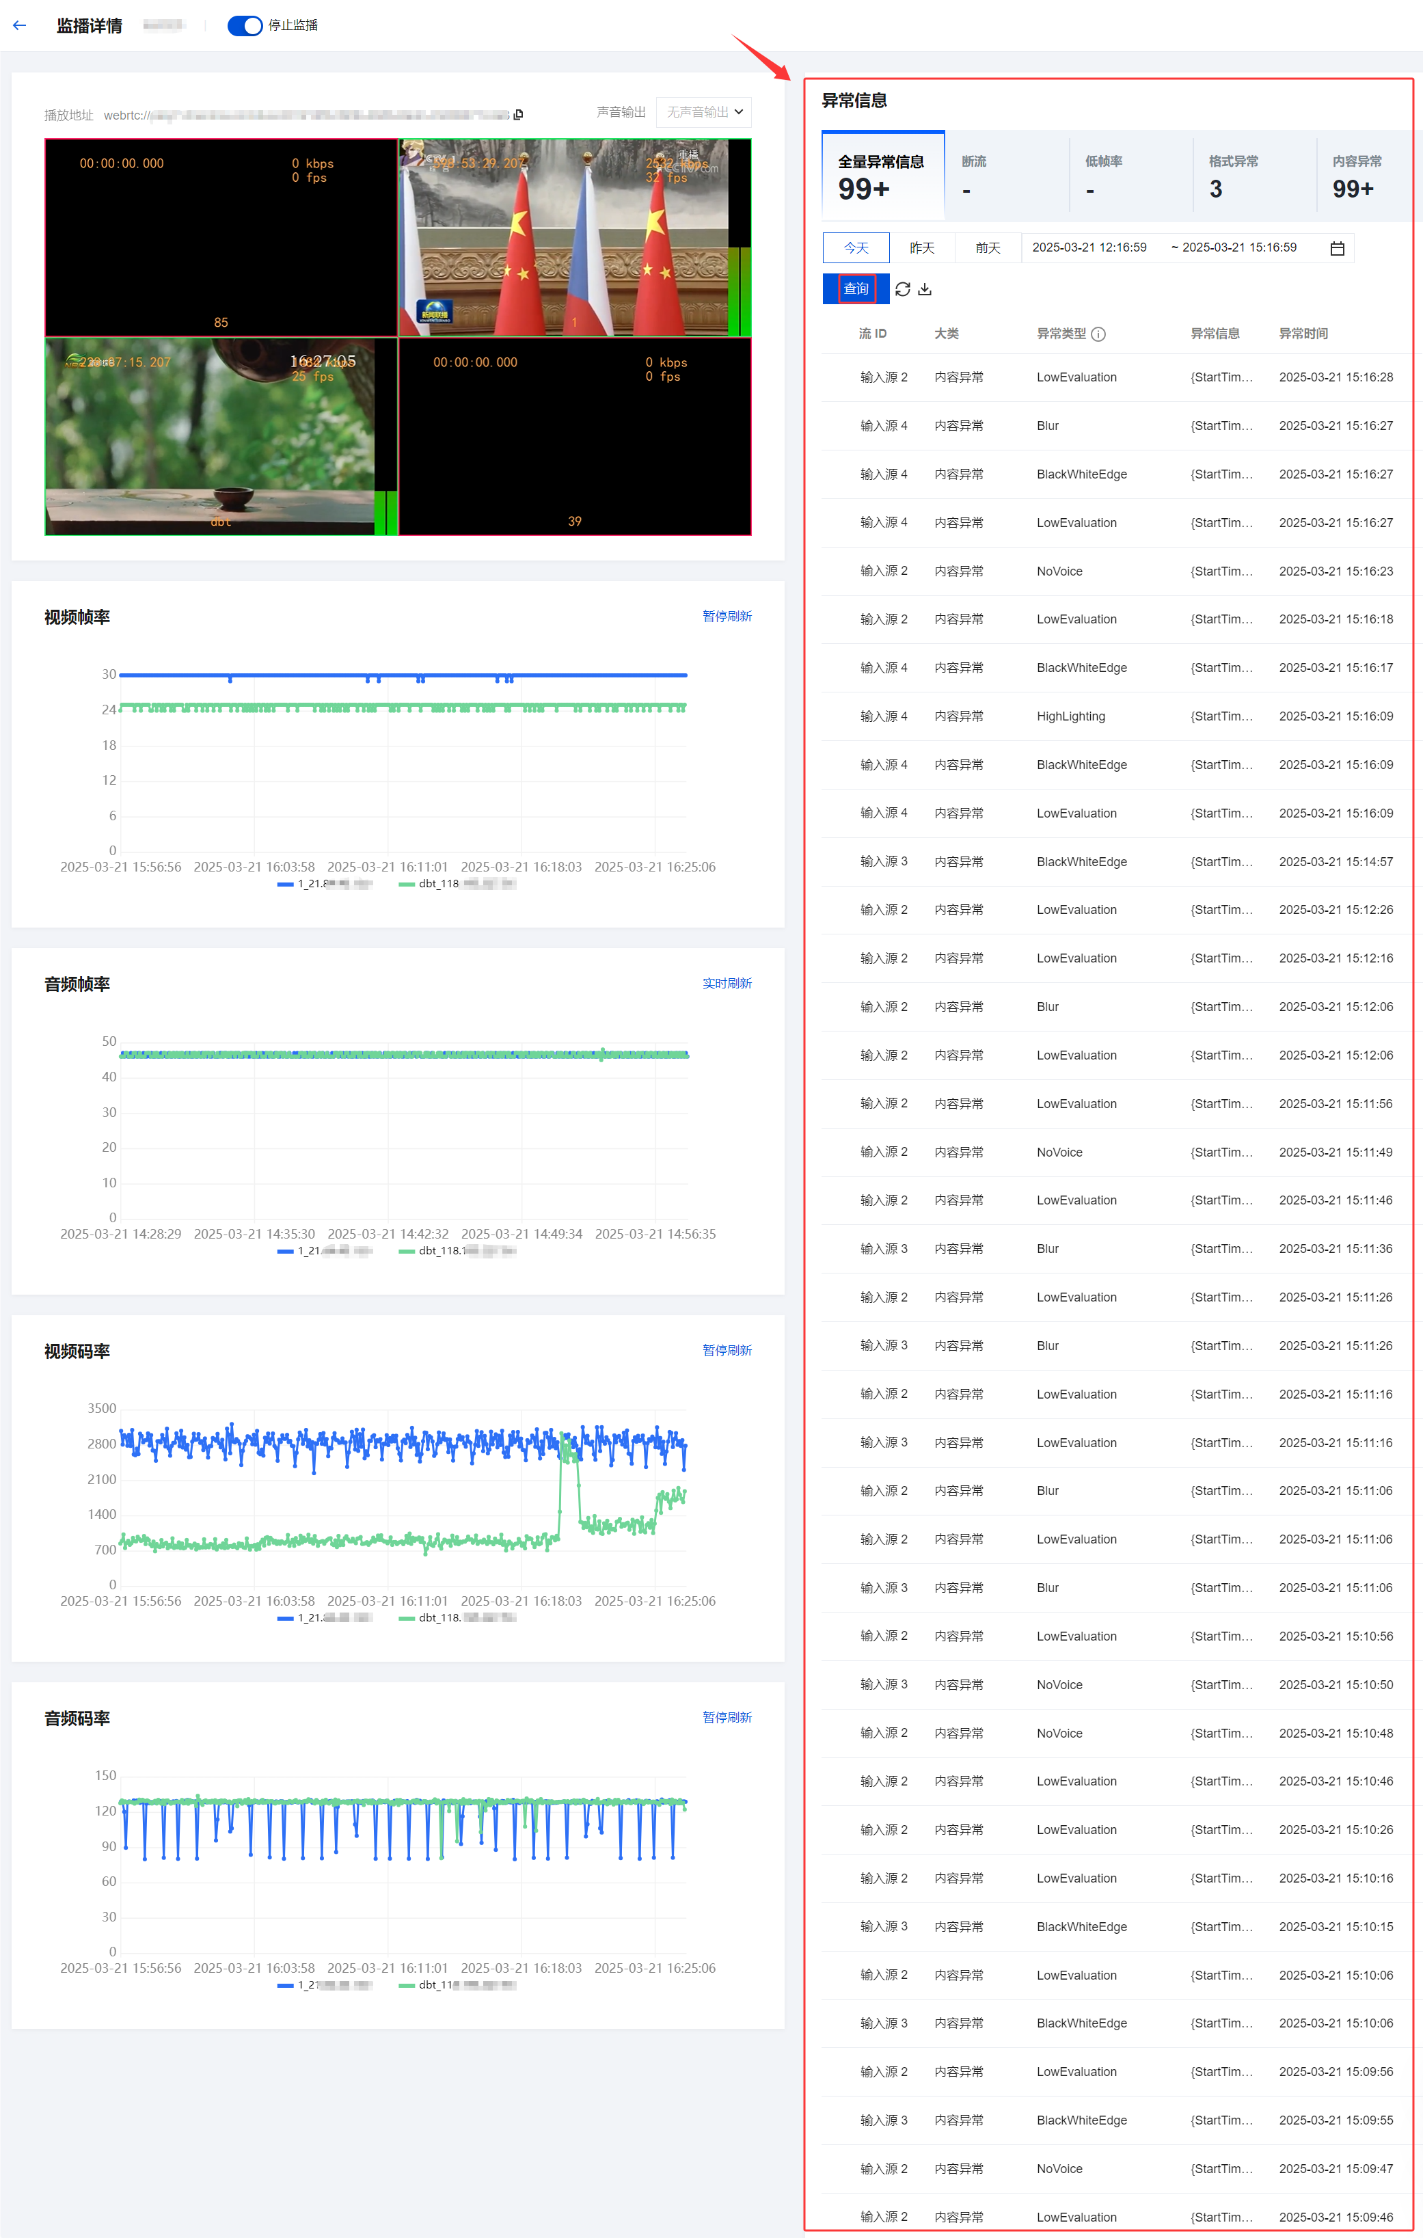Refresh the anomaly list
This screenshot has width=1423, height=2238.
tap(902, 289)
